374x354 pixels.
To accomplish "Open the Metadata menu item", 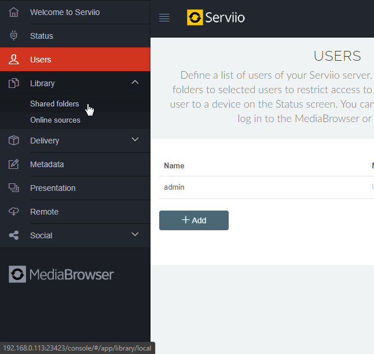I will click(x=75, y=164).
